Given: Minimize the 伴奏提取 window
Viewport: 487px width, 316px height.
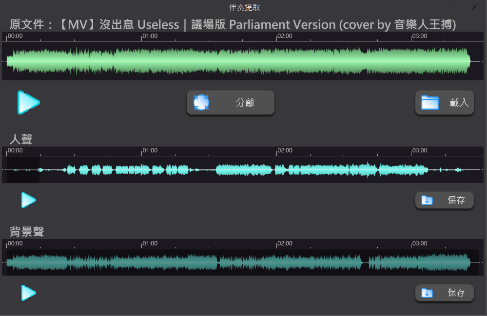Looking at the screenshot, I should point(452,7).
